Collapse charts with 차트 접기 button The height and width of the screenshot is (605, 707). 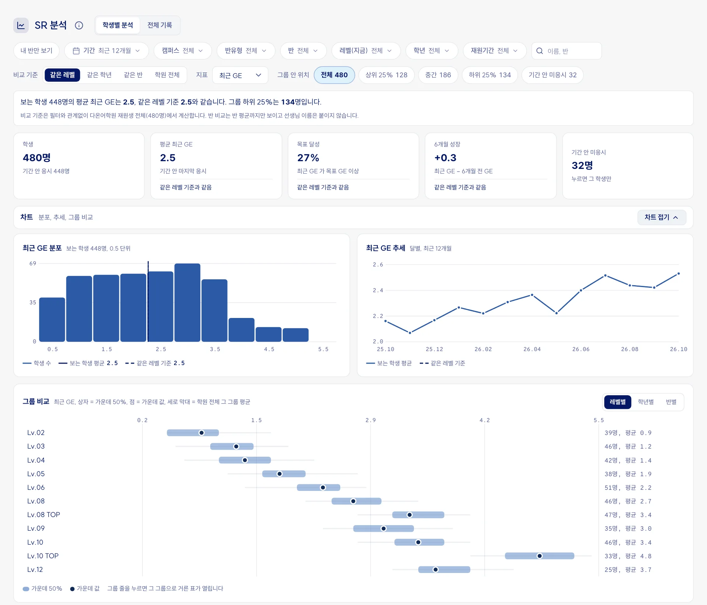click(x=662, y=217)
